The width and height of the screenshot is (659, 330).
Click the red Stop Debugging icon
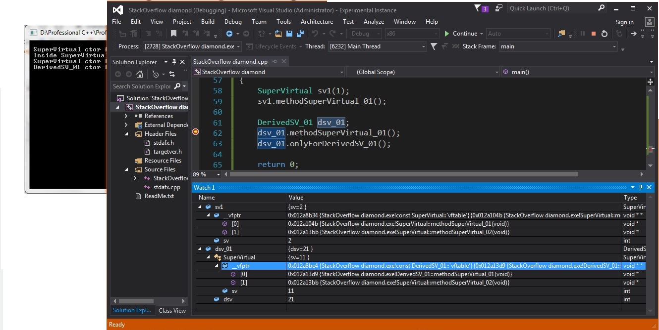coord(593,34)
